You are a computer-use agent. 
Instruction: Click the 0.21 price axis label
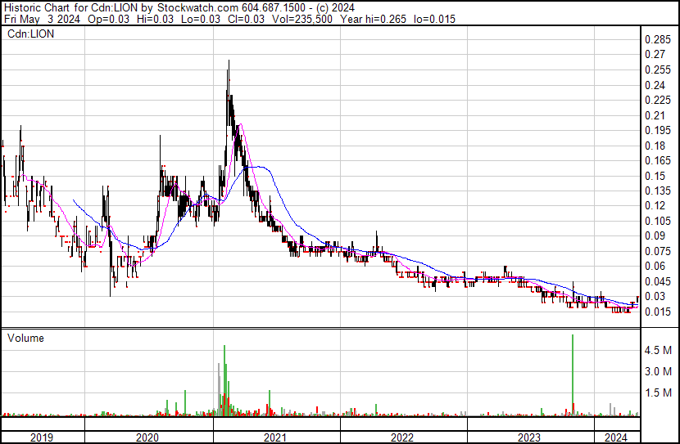(655, 115)
